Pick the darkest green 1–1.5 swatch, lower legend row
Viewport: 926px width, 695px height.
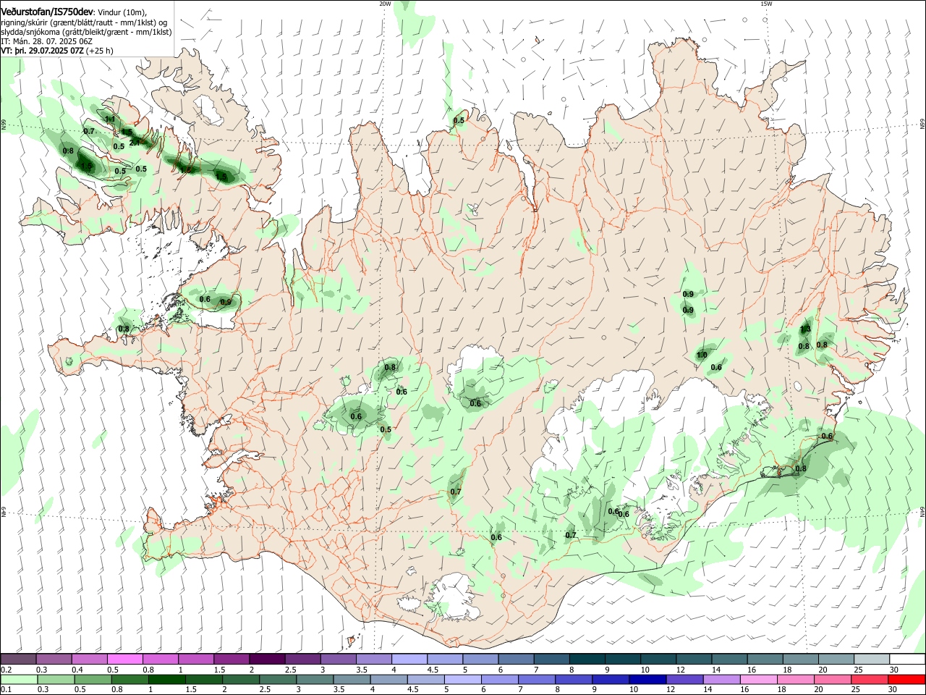pos(166,679)
